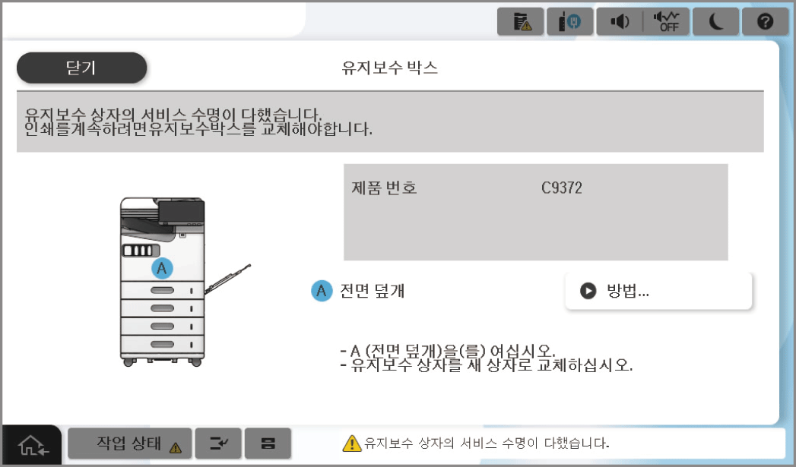The height and width of the screenshot is (467, 796).
Task: Open job list warning icon in top bar
Action: pos(520,22)
